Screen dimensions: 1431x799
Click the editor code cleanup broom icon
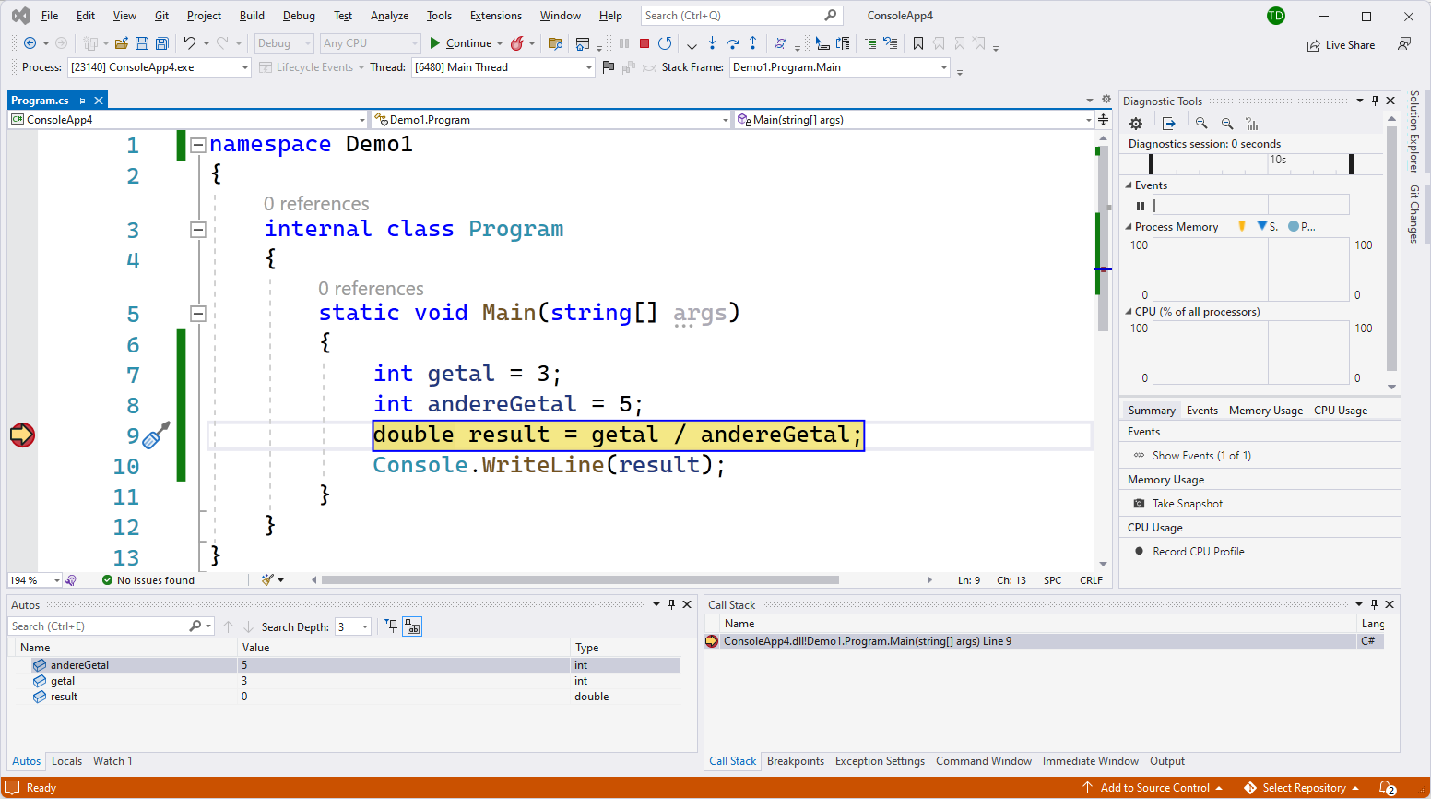[267, 580]
